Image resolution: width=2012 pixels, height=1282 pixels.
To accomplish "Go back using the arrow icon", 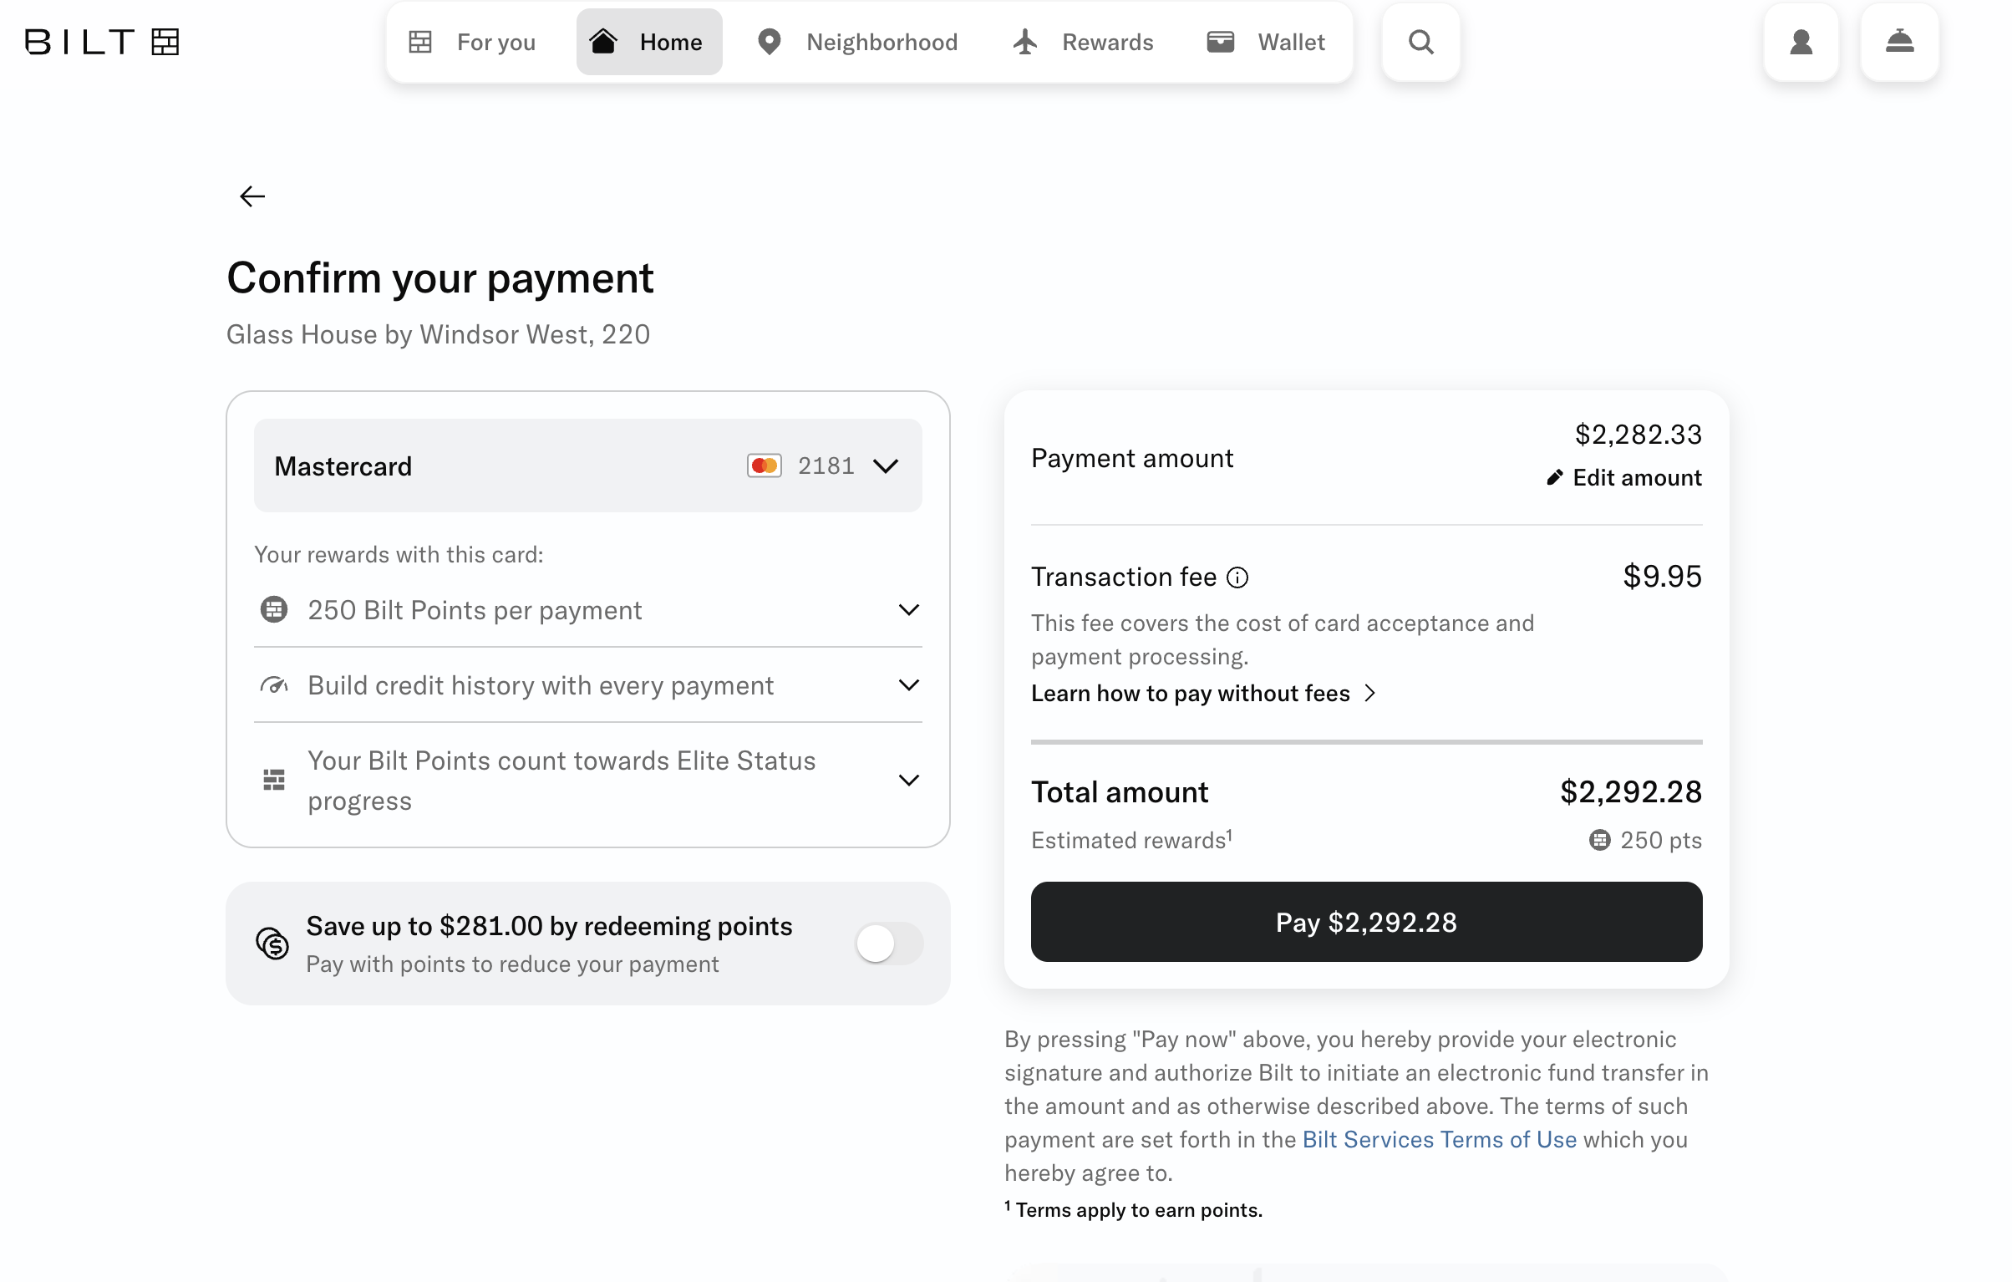I will coord(251,196).
